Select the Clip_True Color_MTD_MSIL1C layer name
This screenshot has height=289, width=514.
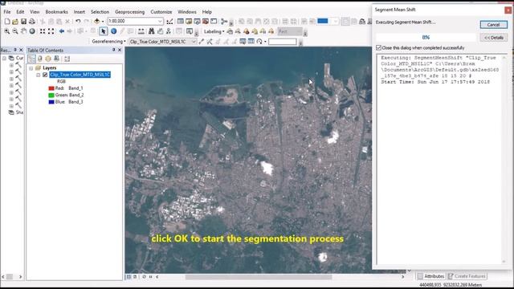pyautogui.click(x=80, y=75)
